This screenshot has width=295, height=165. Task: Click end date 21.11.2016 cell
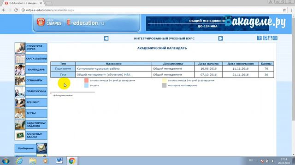click(241, 75)
